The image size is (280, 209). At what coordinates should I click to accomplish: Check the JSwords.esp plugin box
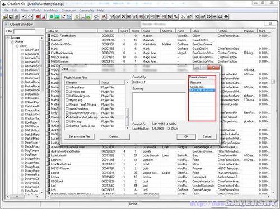67,92
